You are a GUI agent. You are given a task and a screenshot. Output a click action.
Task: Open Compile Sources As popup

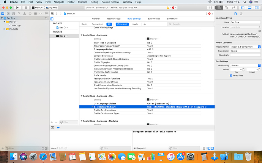159,56
